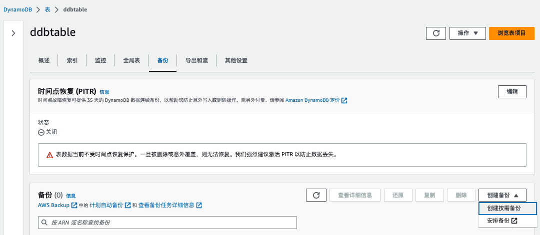This screenshot has width=540, height=235.
Task: Click external icon beside 计划自动备份
Action: pyautogui.click(x=128, y=206)
